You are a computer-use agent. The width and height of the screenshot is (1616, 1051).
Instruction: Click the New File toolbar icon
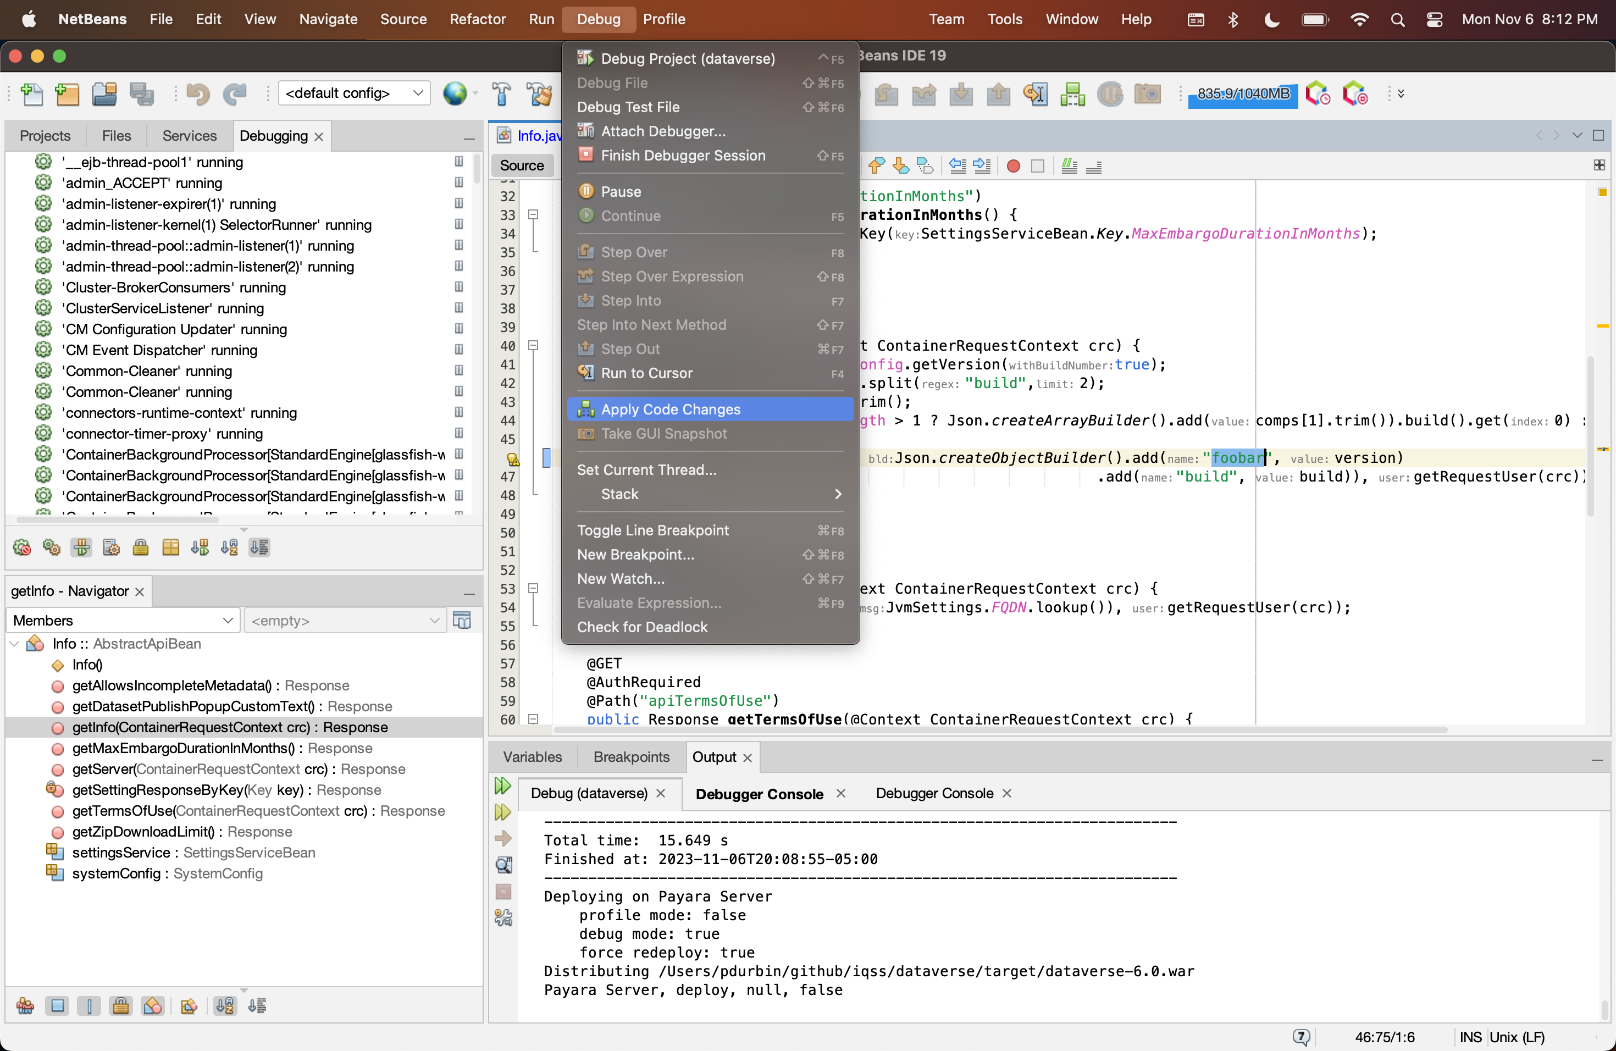[x=32, y=93]
